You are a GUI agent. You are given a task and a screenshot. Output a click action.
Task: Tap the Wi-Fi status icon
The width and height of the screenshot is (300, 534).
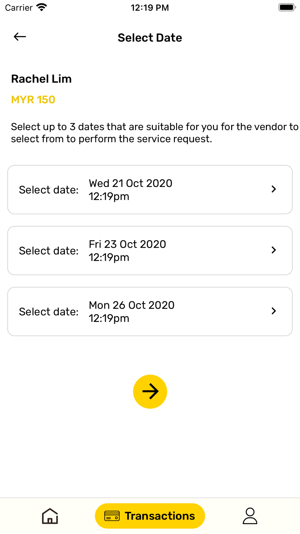click(42, 7)
